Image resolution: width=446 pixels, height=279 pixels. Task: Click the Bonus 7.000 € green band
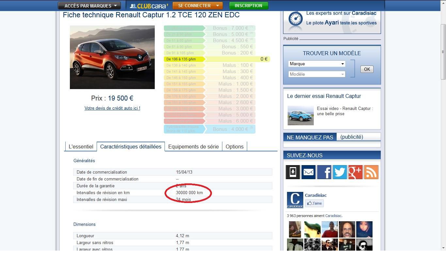click(x=210, y=28)
